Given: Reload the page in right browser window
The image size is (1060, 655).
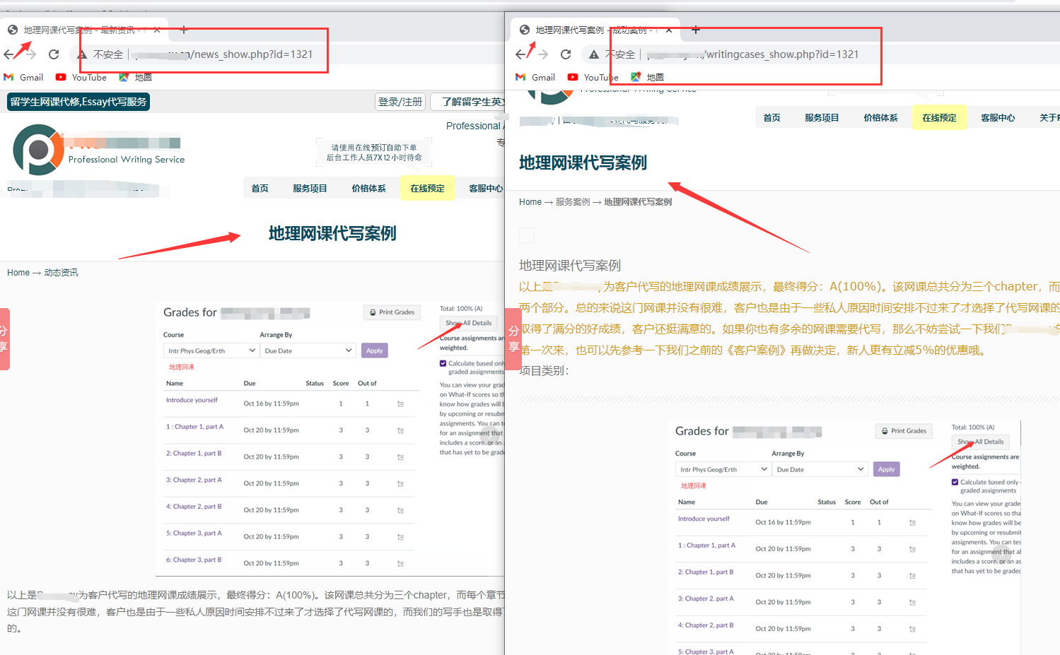Looking at the screenshot, I should tap(566, 54).
